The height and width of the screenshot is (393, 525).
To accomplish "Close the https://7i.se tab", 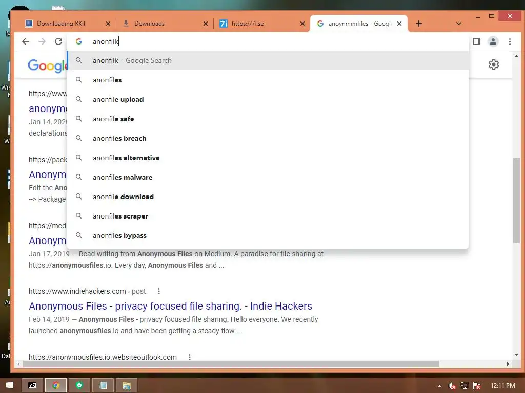I will pyautogui.click(x=302, y=24).
